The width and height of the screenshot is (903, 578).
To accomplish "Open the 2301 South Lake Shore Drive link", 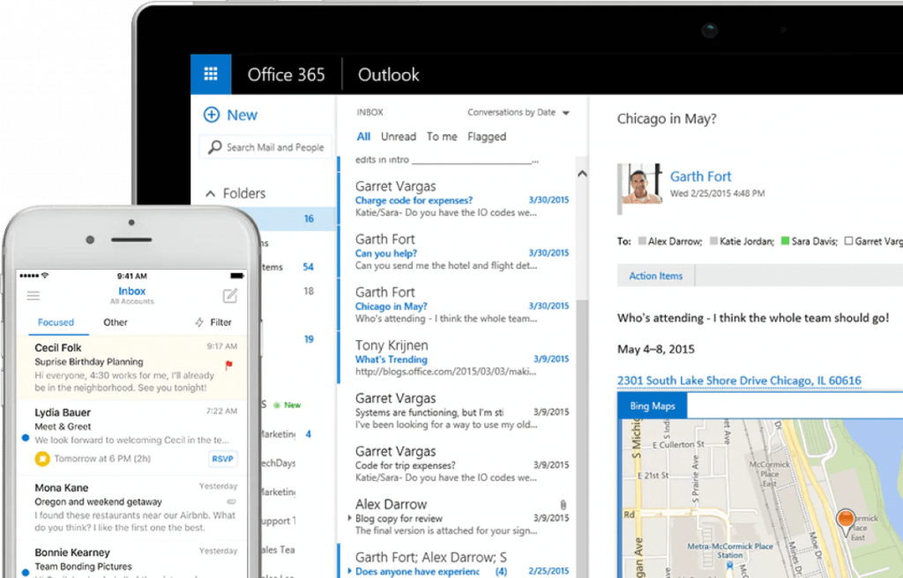I will (x=739, y=381).
